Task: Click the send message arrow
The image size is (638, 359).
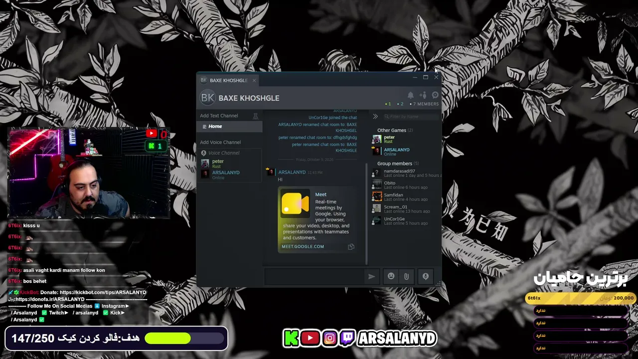Action: pyautogui.click(x=371, y=276)
